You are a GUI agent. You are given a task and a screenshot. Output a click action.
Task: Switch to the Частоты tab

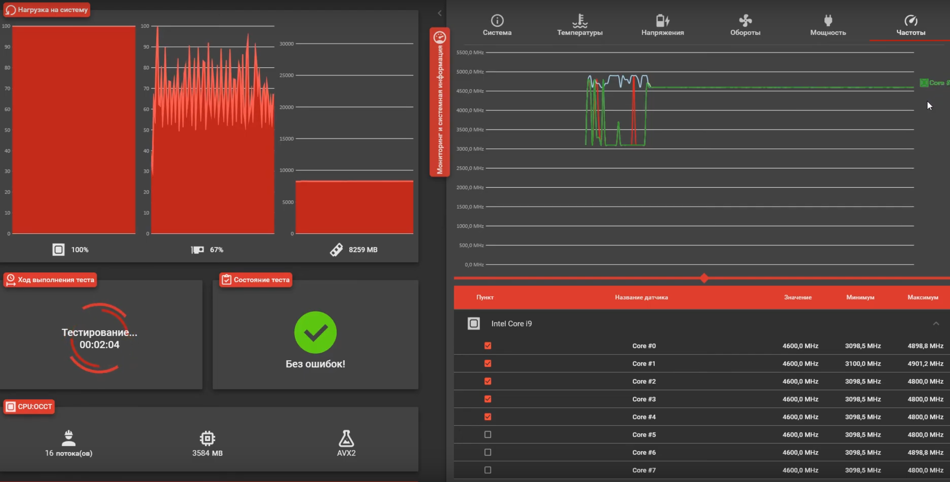pos(910,25)
